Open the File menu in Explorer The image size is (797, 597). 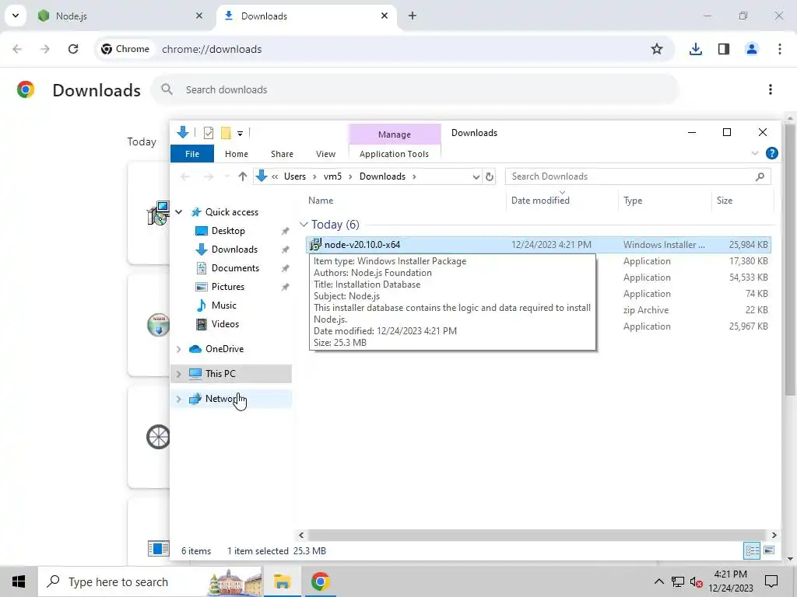coord(192,154)
